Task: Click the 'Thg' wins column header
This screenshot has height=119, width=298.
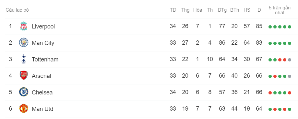Action: [185, 10]
